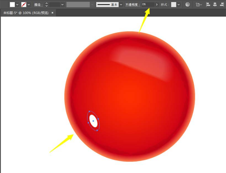The height and width of the screenshot is (173, 226).
Task: Click the center point of selected ellipse
Action: point(93,121)
